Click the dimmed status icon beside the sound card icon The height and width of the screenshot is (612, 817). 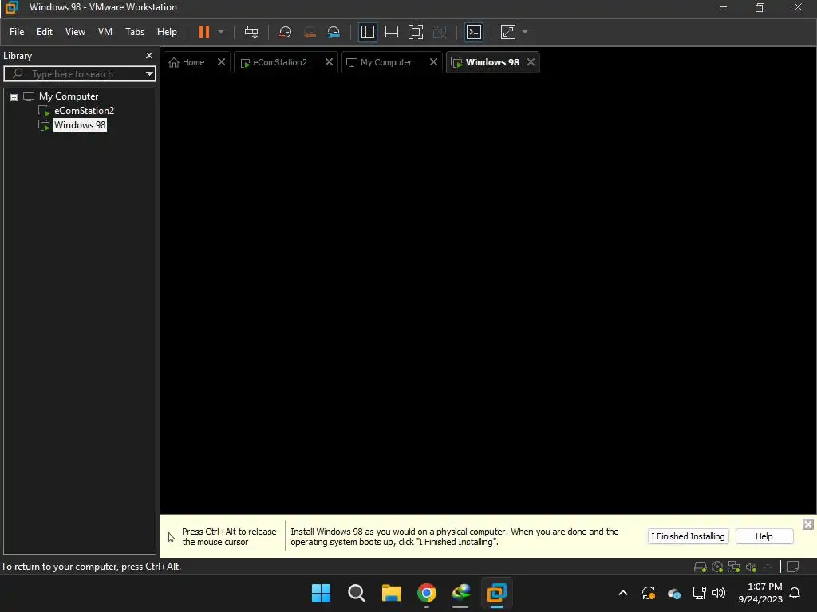tap(767, 567)
